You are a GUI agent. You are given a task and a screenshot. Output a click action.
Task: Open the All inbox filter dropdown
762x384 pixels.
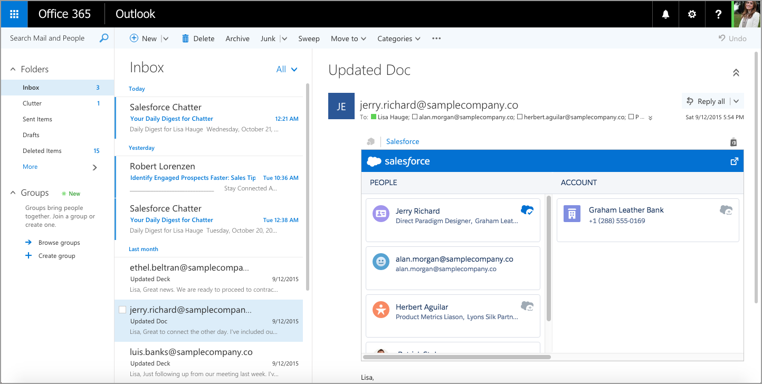coord(287,69)
